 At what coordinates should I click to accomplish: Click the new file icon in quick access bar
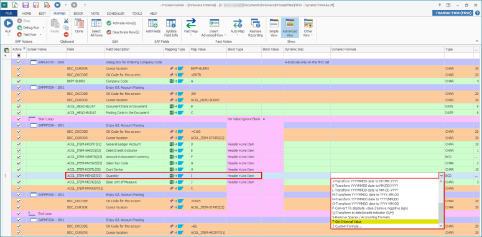point(15,5)
